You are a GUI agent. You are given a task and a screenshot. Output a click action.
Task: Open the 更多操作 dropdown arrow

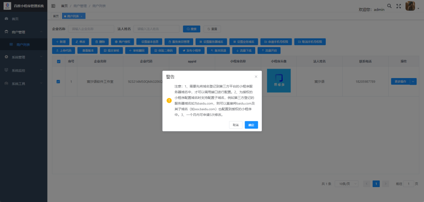413,81
